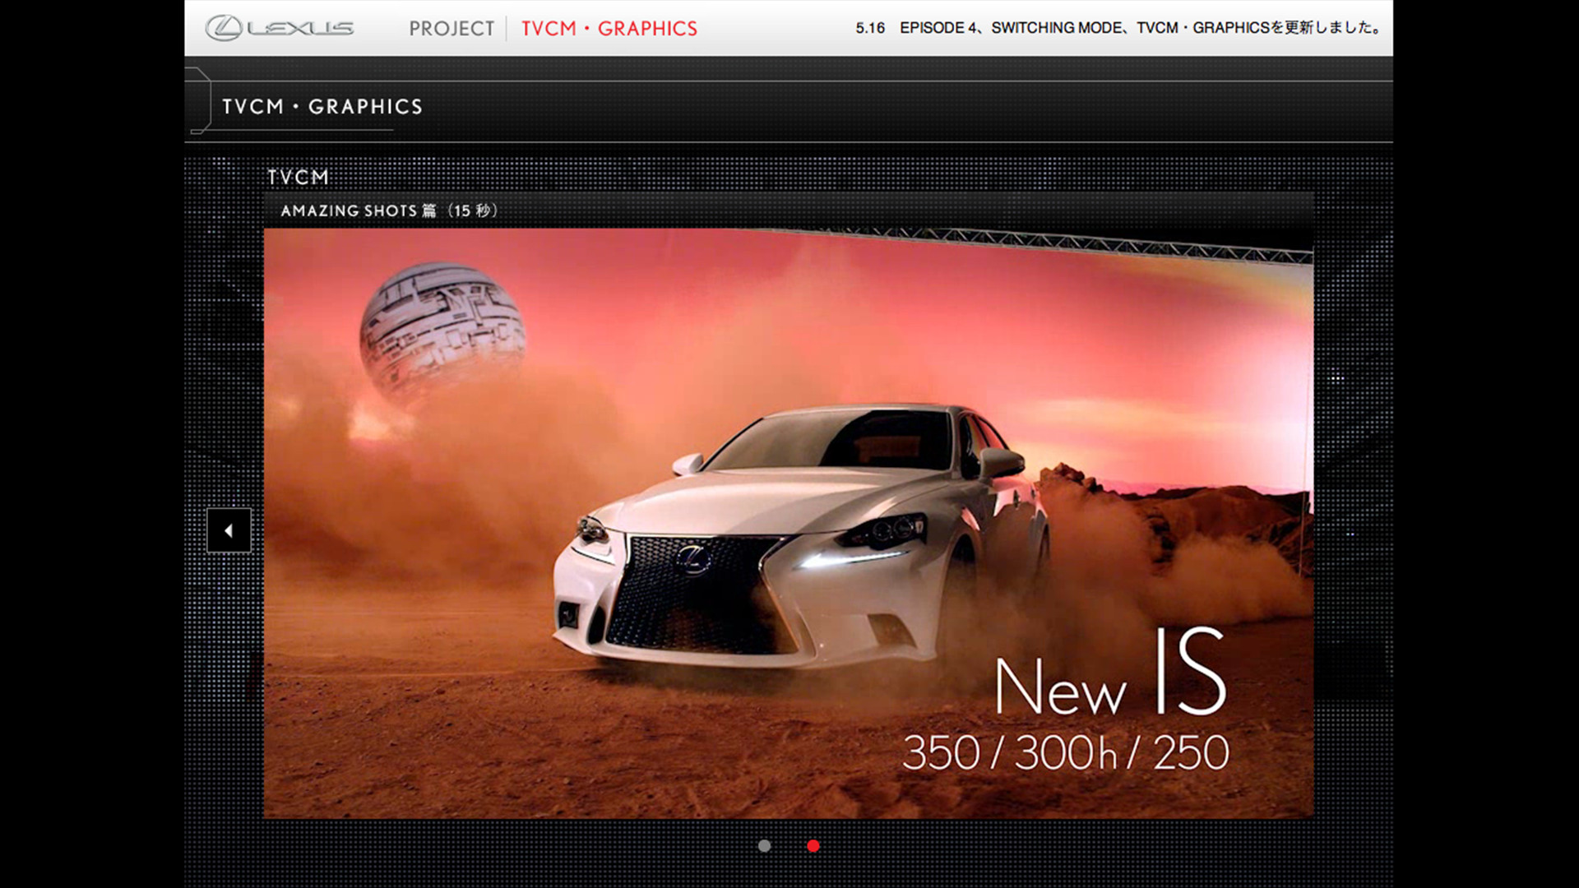Select the first gray carousel dot
Viewport: 1579px width, 888px height.
point(764,845)
